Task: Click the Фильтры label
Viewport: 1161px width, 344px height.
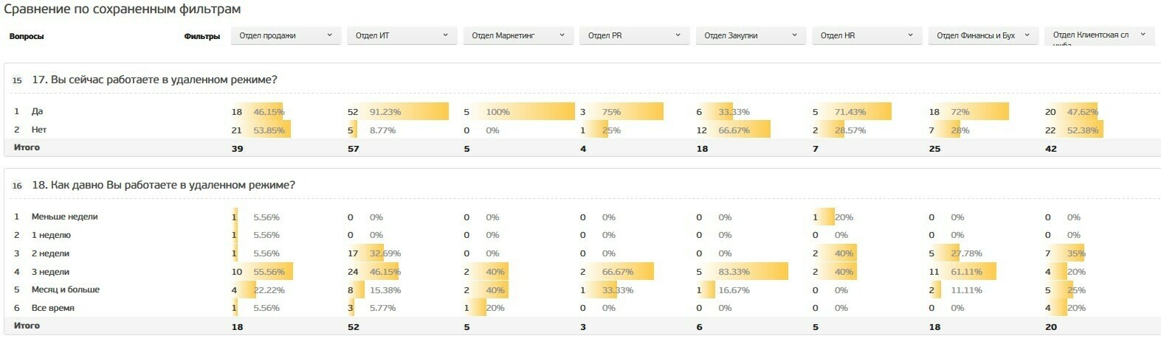Action: tap(202, 36)
